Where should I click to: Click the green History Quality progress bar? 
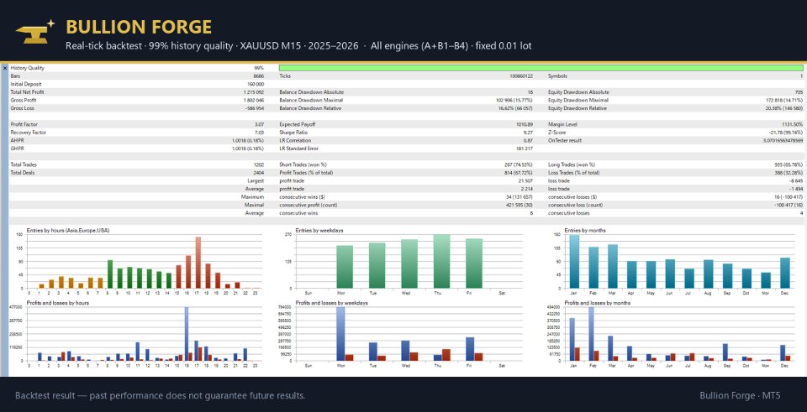click(541, 68)
